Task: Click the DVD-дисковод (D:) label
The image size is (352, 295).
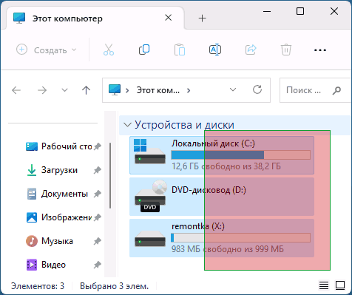Action: [x=209, y=190]
